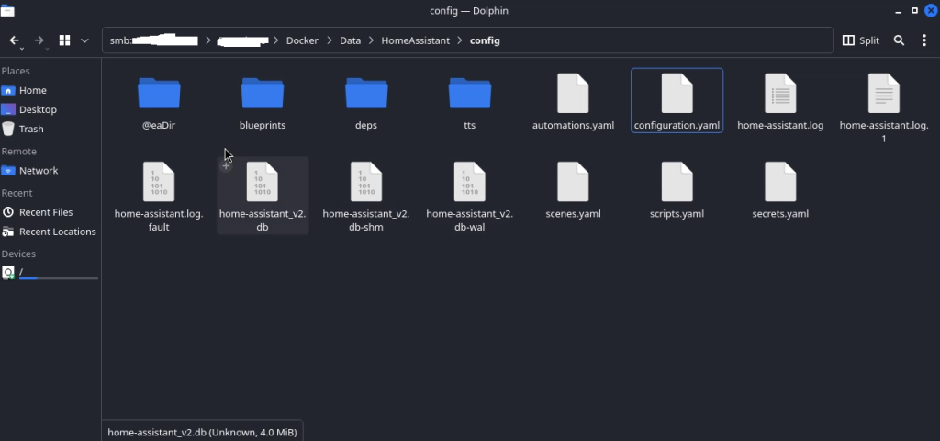Switch to icons view mode
Image resolution: width=940 pixels, height=441 pixels.
pyautogui.click(x=65, y=40)
